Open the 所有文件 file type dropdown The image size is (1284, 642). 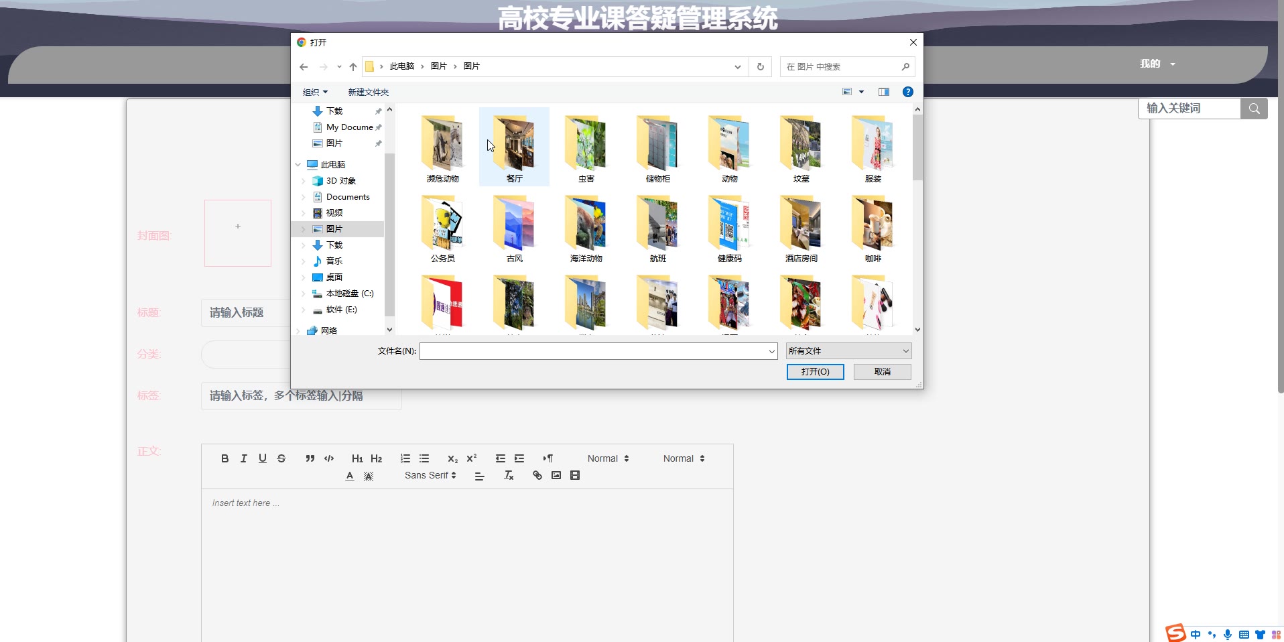848,351
